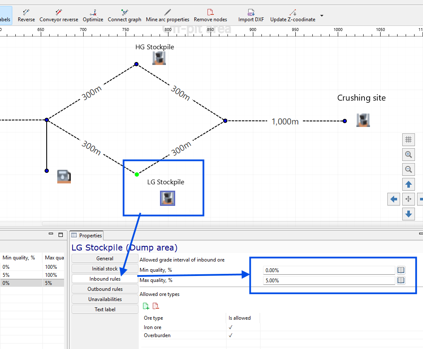
Task: Open the Properties tab
Action: point(87,235)
